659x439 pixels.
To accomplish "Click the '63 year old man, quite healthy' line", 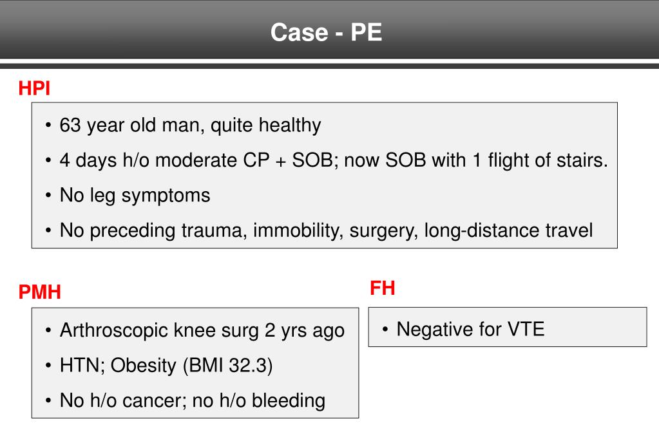I will [190, 125].
